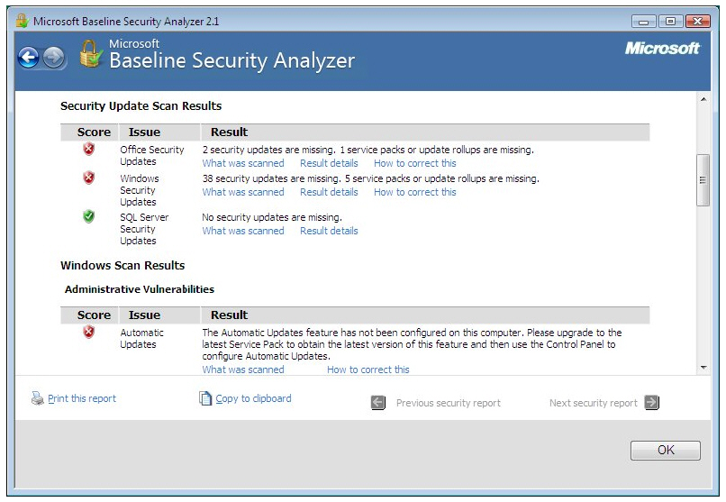Click the Previous security report arrow icon
The height and width of the screenshot is (502, 726).
378,403
